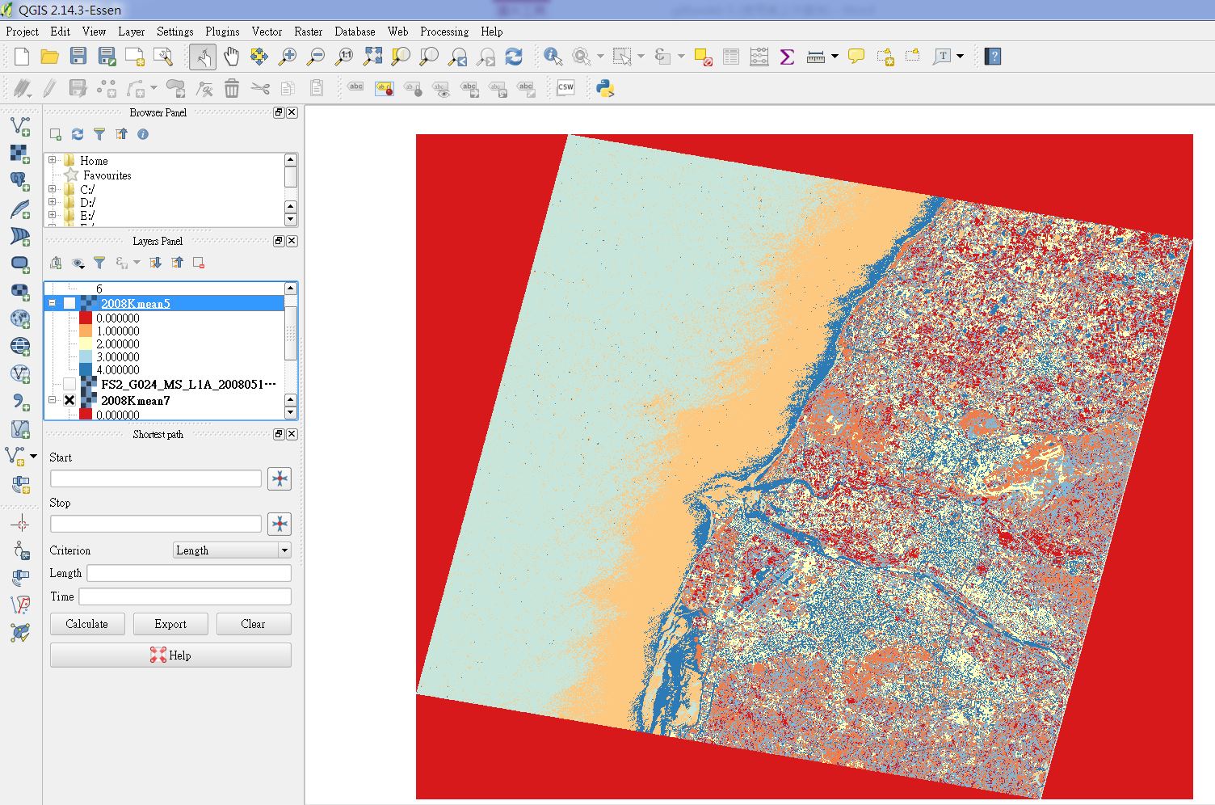
Task: Zoom to native 1:1 resolution
Action: [344, 57]
